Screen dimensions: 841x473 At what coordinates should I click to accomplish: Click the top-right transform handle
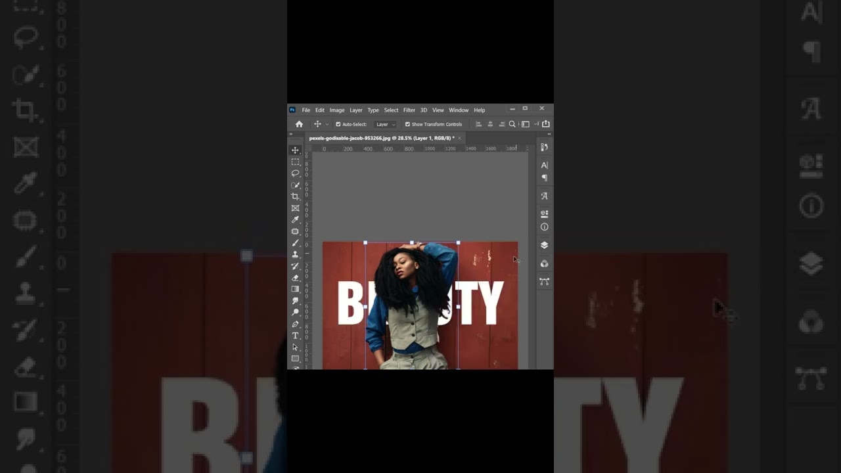(x=458, y=242)
